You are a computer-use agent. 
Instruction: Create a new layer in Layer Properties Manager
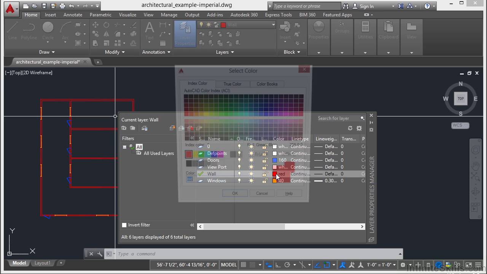173,128
